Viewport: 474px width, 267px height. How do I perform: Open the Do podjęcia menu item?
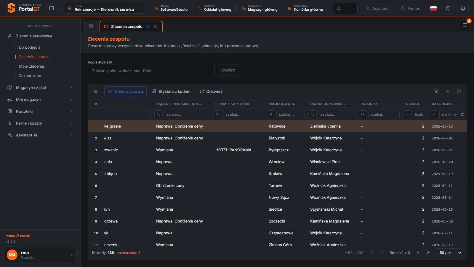[30, 47]
